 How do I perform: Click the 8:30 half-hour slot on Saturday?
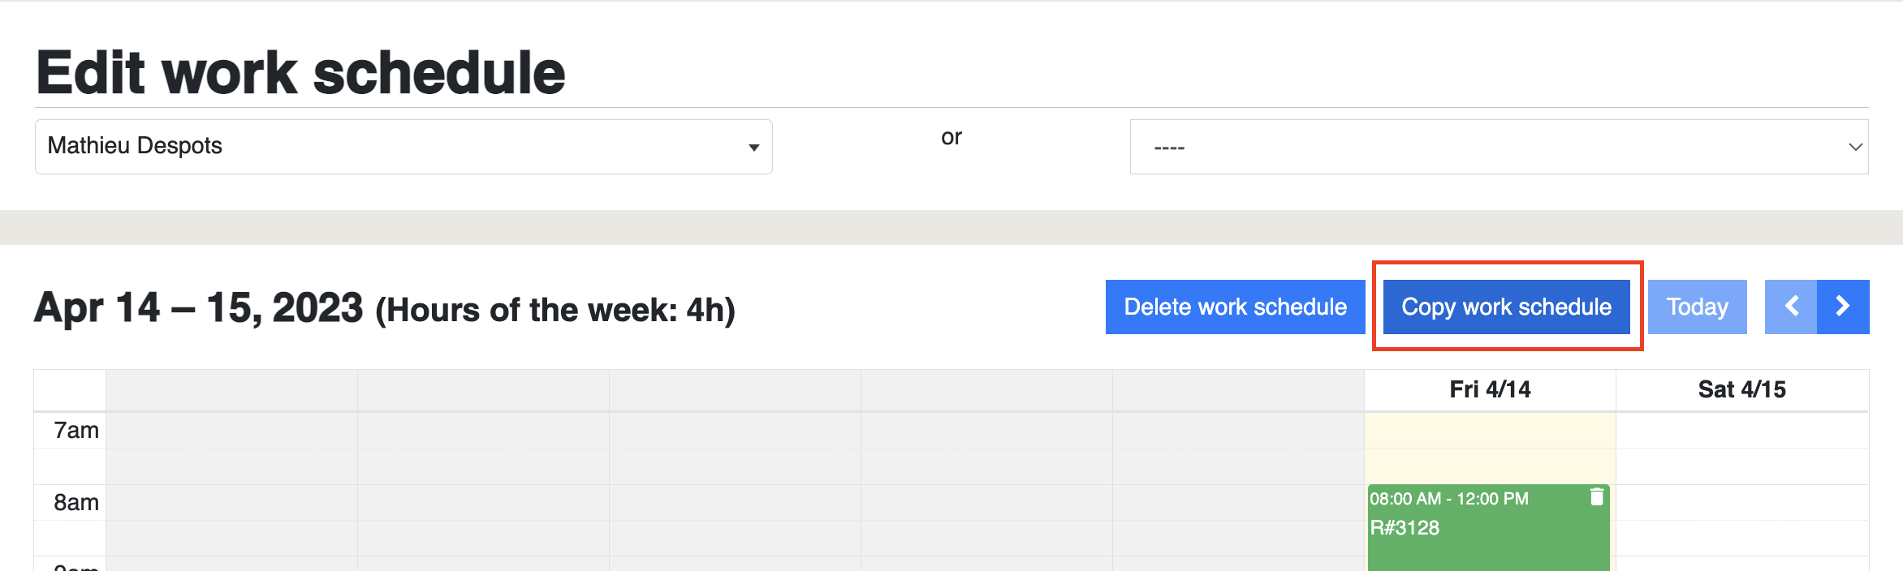1742,538
